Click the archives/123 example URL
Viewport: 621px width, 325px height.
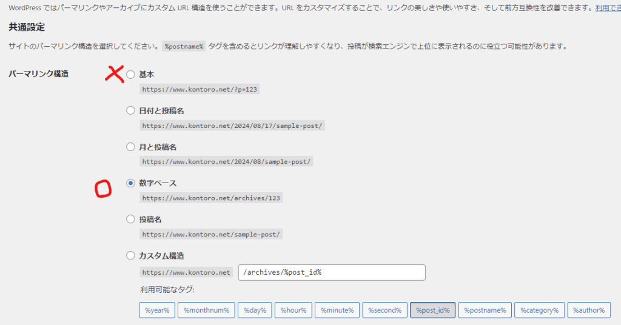[x=212, y=198]
